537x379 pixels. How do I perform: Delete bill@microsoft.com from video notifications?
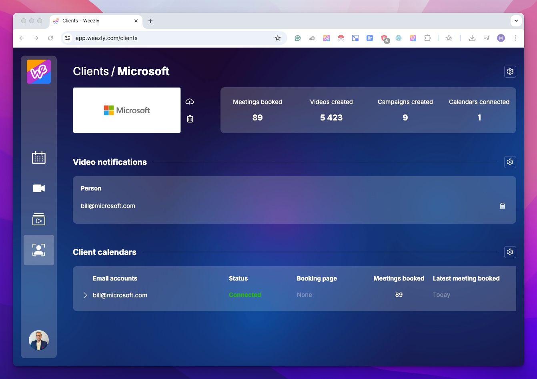coord(503,206)
